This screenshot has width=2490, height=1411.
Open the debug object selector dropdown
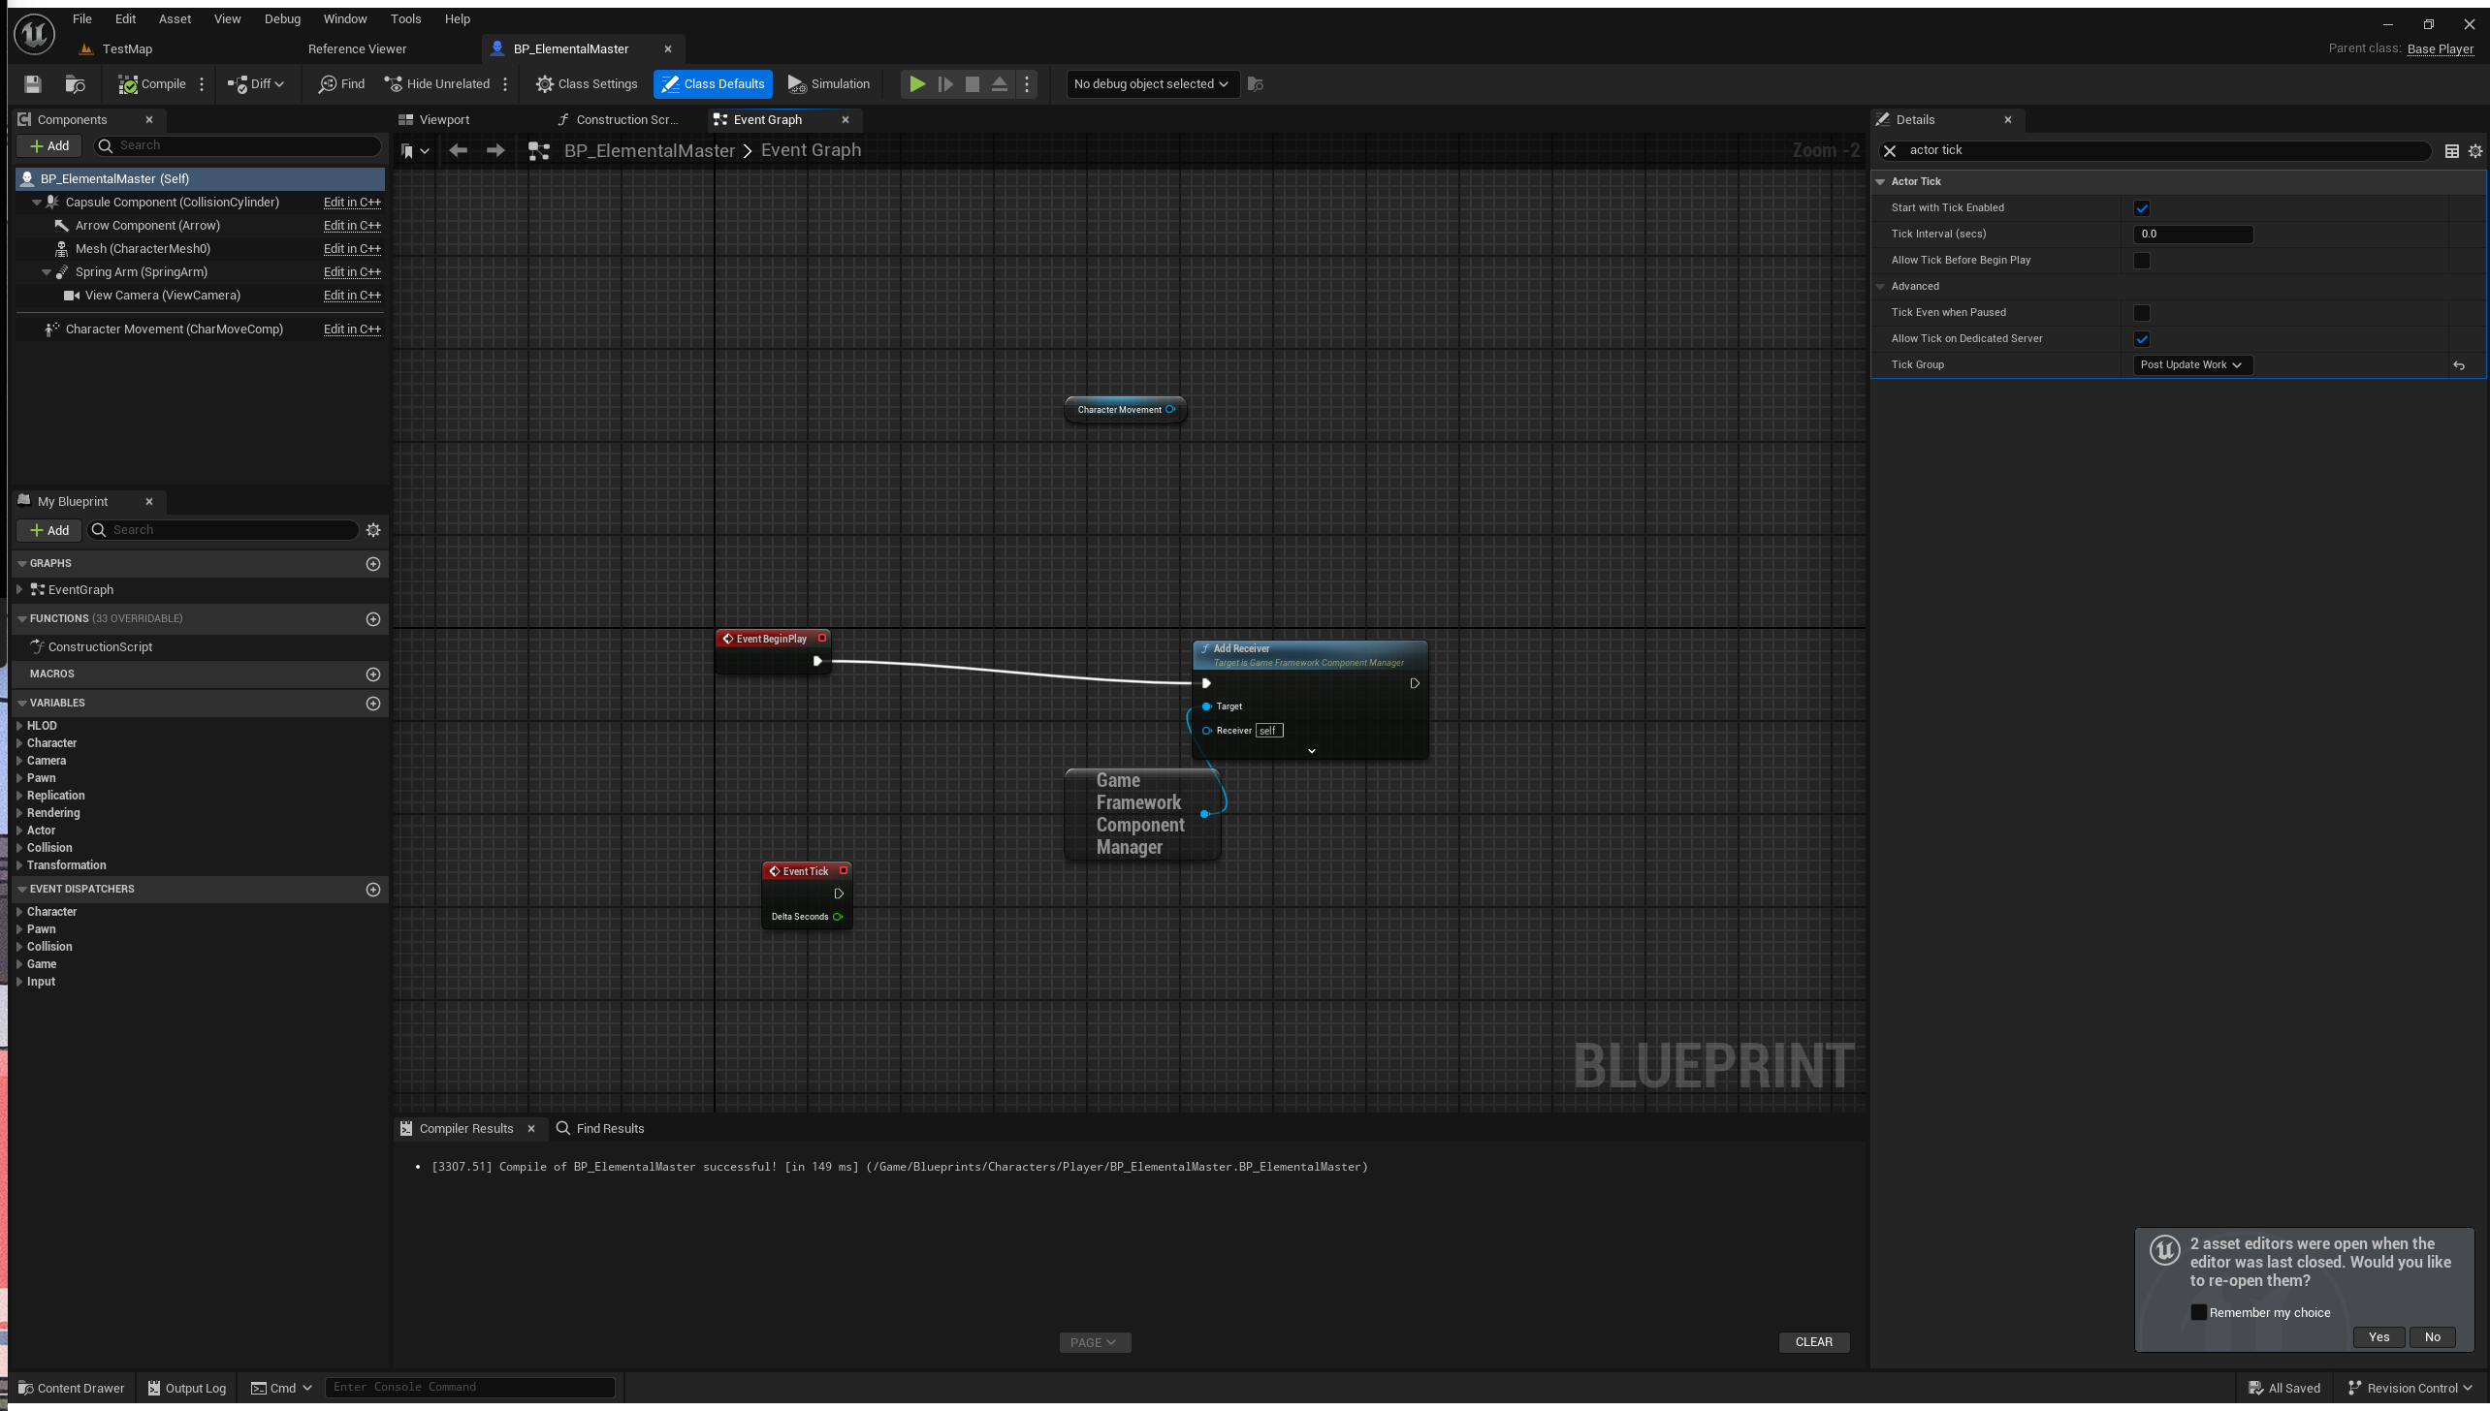click(x=1150, y=84)
